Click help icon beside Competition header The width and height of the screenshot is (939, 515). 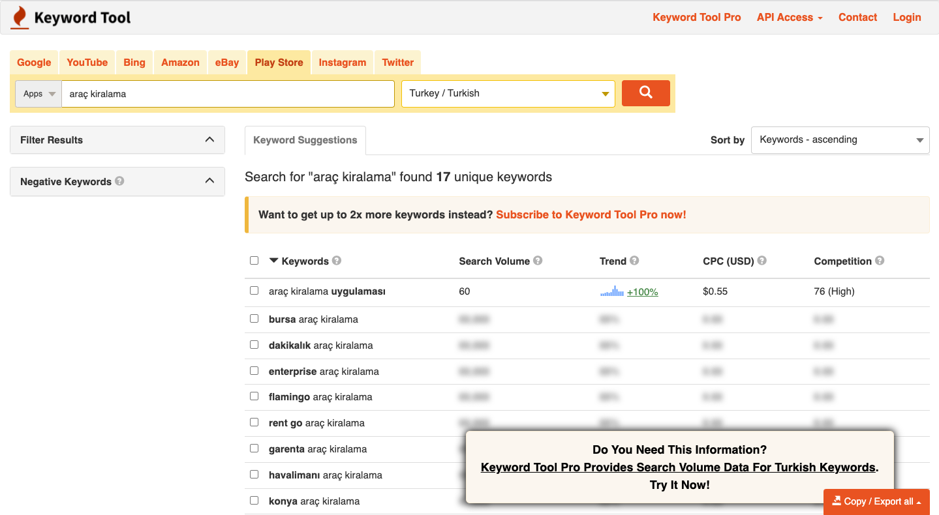880,261
